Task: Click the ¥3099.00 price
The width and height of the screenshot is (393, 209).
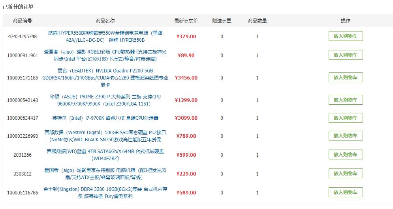Action: pyautogui.click(x=186, y=118)
